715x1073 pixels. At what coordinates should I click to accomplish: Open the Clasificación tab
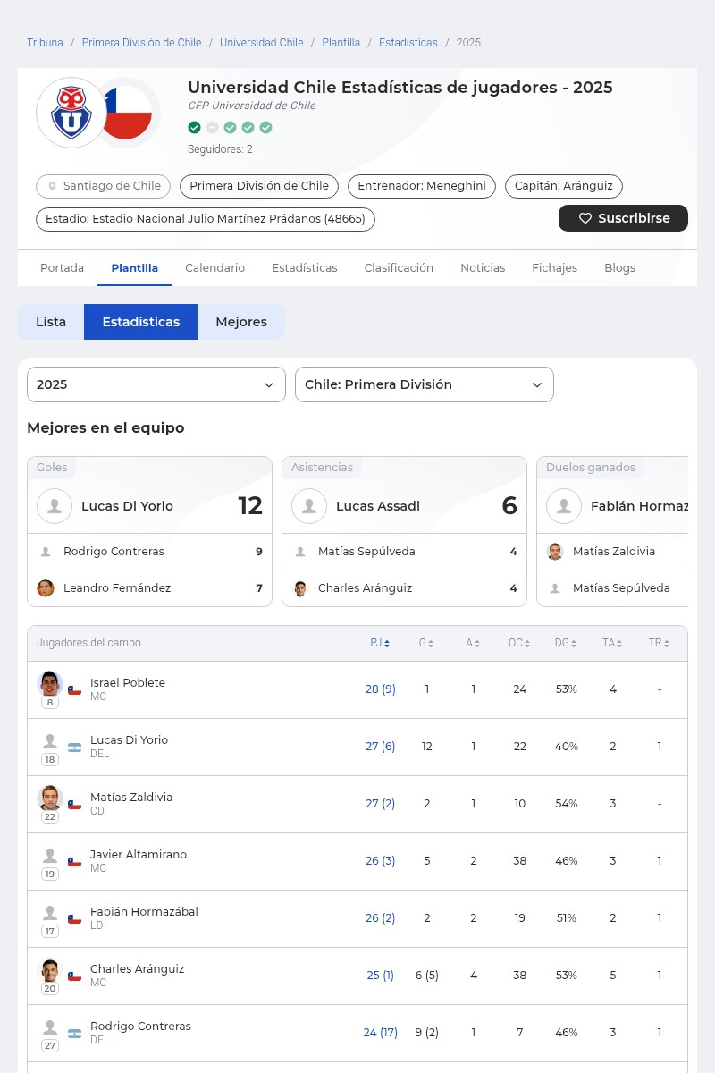(x=399, y=268)
